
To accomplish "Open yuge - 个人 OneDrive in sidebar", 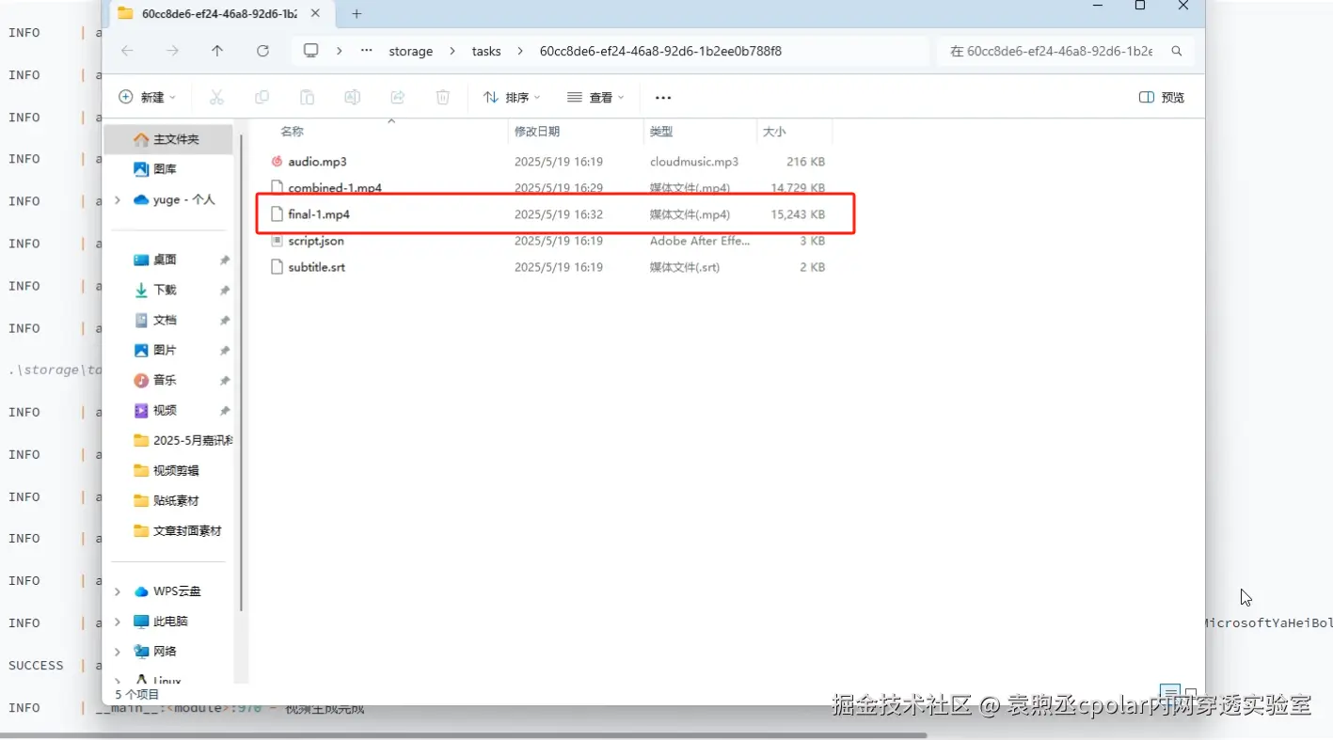I will click(x=175, y=199).
